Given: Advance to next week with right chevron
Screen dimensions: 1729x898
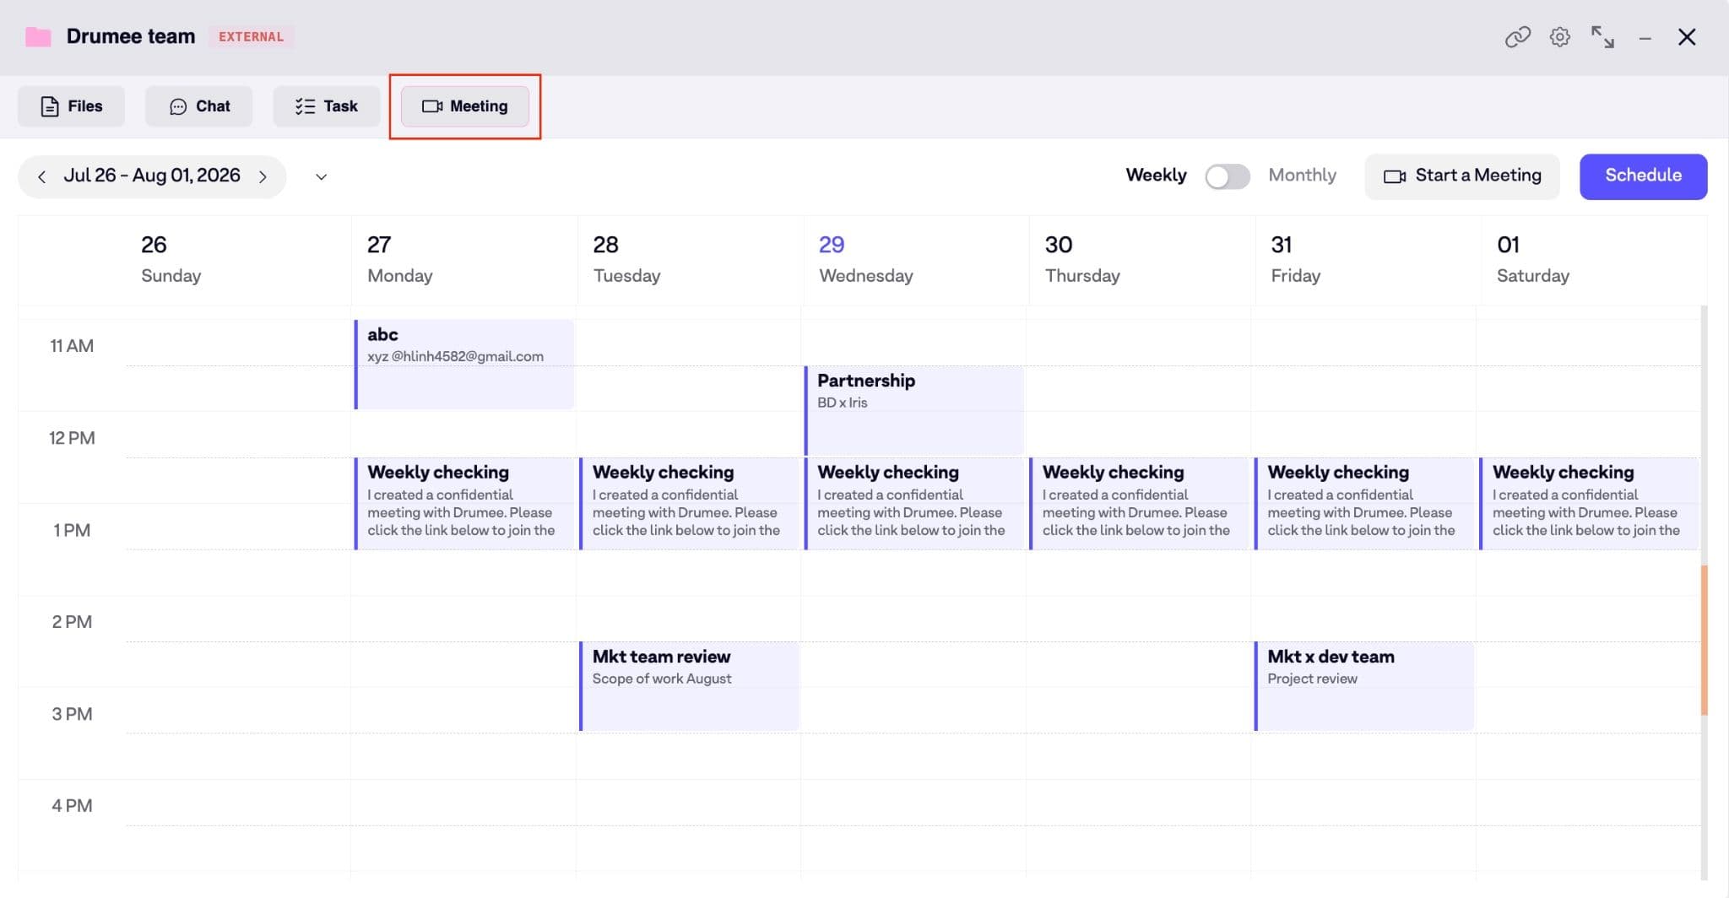Looking at the screenshot, I should pos(263,176).
